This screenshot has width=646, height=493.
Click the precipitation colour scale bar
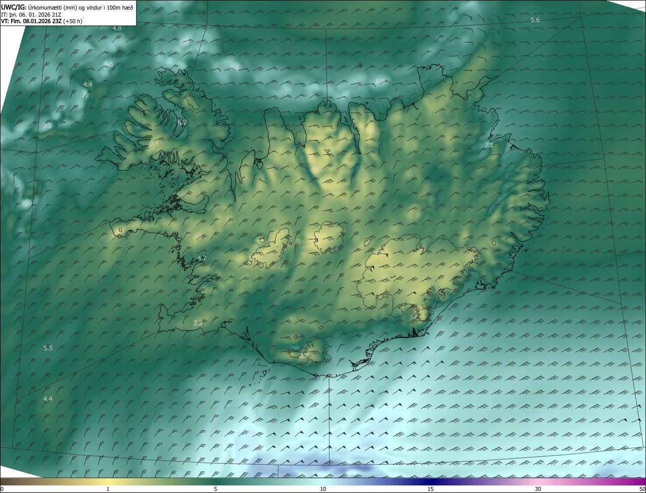323,481
